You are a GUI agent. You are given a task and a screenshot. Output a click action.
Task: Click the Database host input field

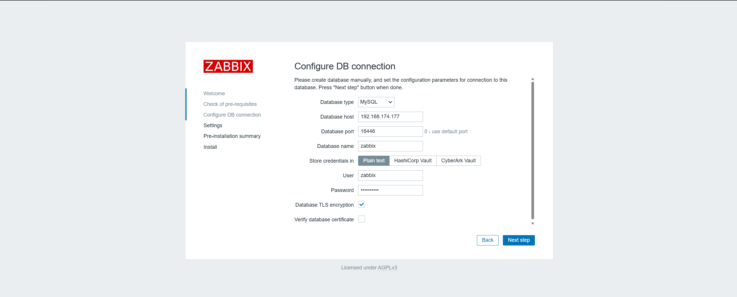tap(390, 117)
